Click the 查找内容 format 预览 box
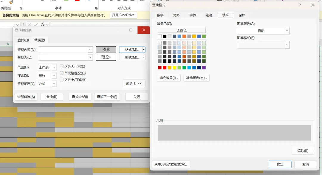Viewport: 322px width, 175px height. click(106, 50)
